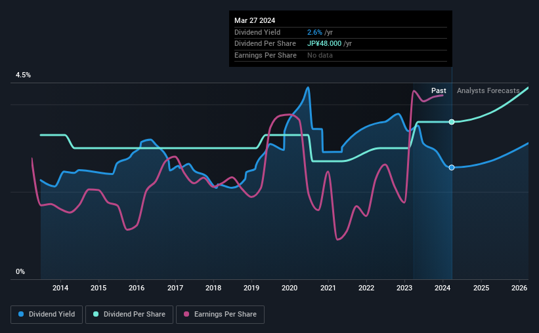This screenshot has height=333, width=539.
Task: Toggle the Earnings Per Share legend button
Action: tap(220, 315)
